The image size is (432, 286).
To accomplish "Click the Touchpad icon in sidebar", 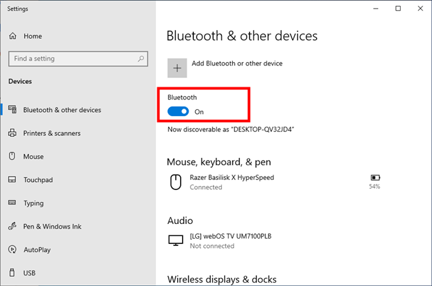I will pos(12,179).
